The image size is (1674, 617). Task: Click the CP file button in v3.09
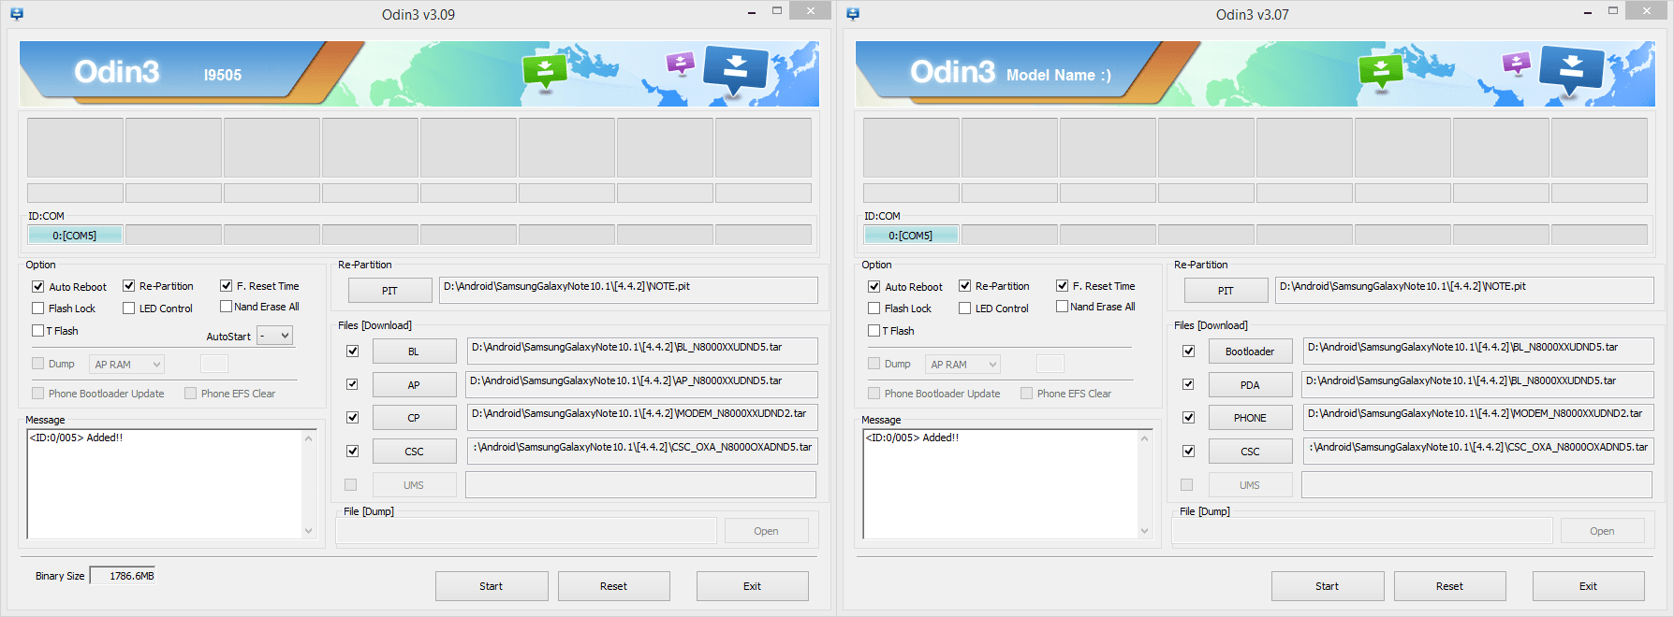pyautogui.click(x=415, y=418)
